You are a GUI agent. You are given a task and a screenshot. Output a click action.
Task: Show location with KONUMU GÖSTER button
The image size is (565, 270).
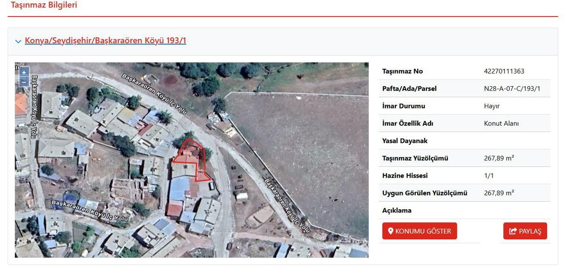(x=420, y=231)
